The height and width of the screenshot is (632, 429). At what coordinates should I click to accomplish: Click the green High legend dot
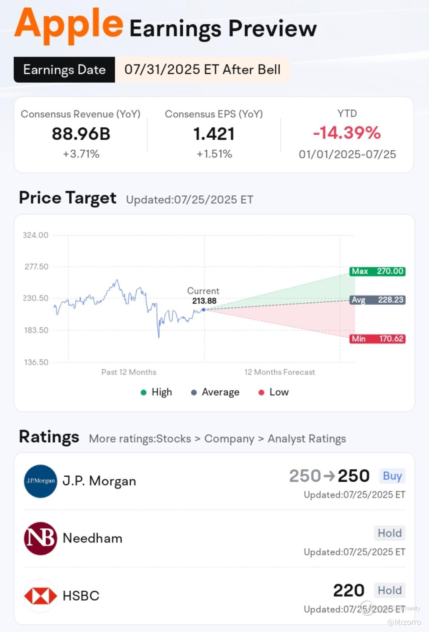tap(143, 393)
